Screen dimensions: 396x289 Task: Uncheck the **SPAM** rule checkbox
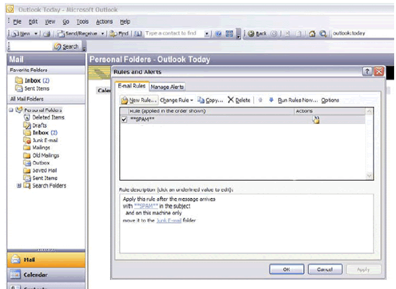124,119
